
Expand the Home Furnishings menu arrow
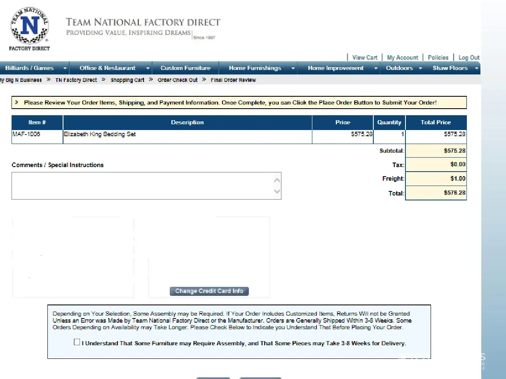293,68
